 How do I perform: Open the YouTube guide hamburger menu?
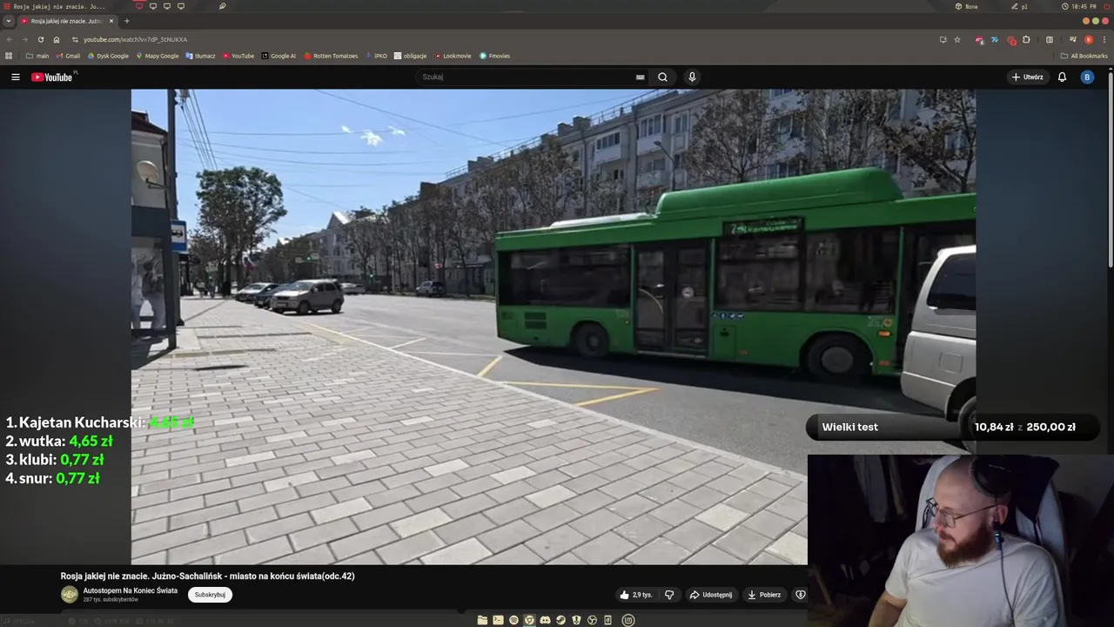(x=16, y=77)
